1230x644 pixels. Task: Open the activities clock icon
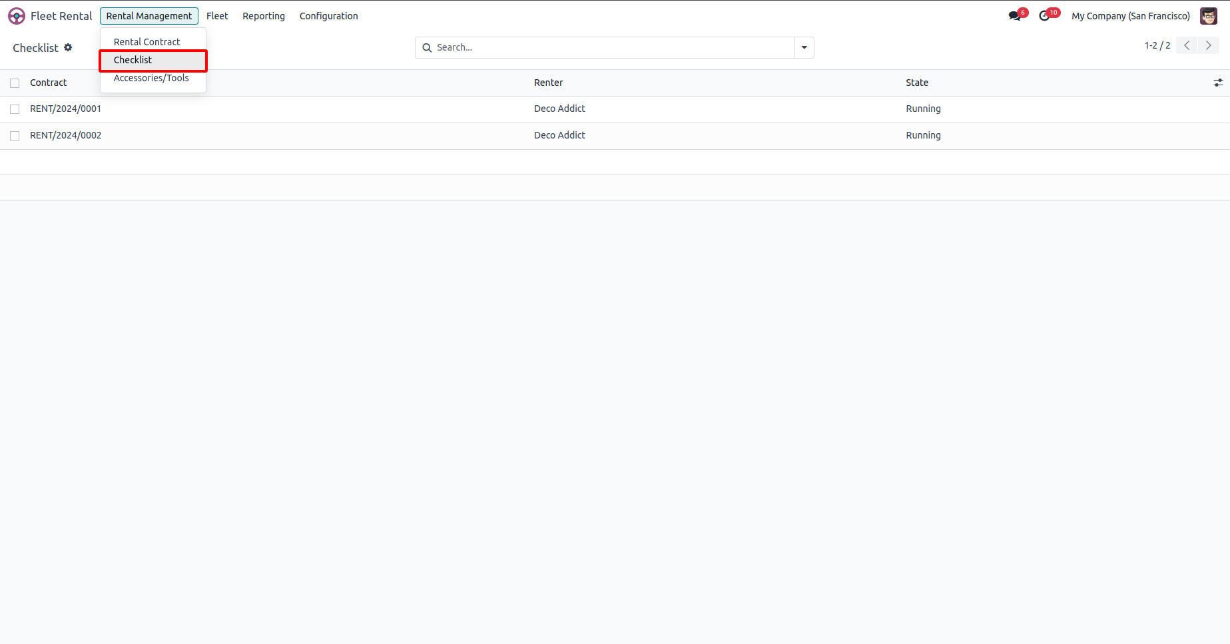(1044, 16)
